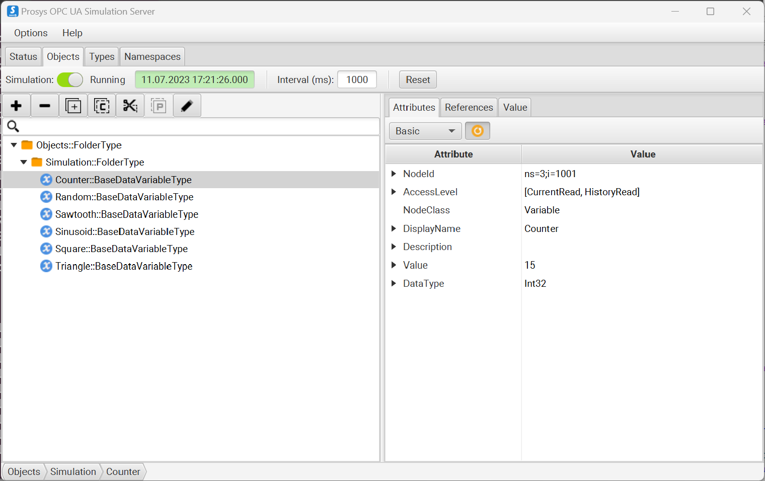Expand the Description attribute row
Image resolution: width=765 pixels, height=481 pixels.
pyautogui.click(x=394, y=247)
